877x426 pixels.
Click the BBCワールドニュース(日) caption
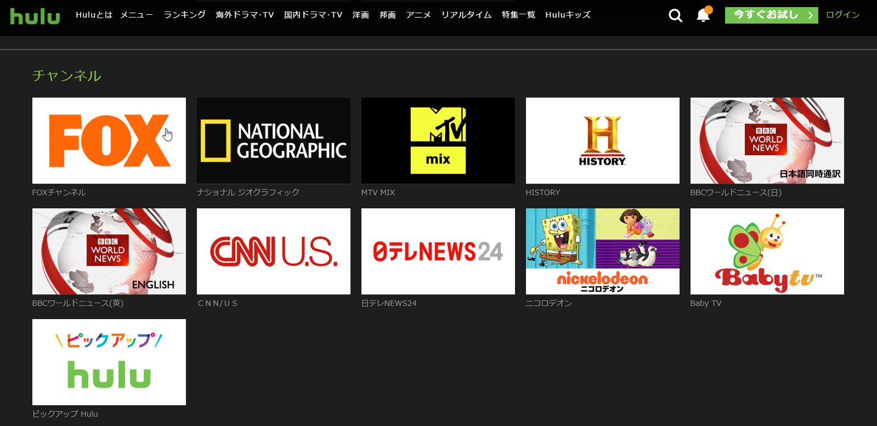736,192
